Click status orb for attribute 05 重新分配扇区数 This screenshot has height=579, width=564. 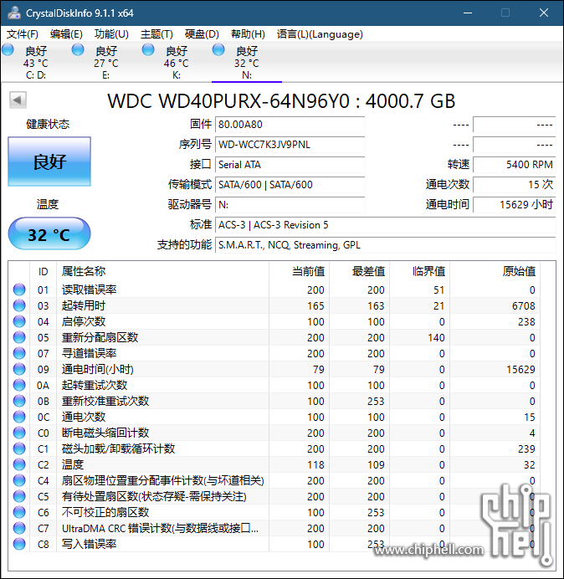[19, 337]
